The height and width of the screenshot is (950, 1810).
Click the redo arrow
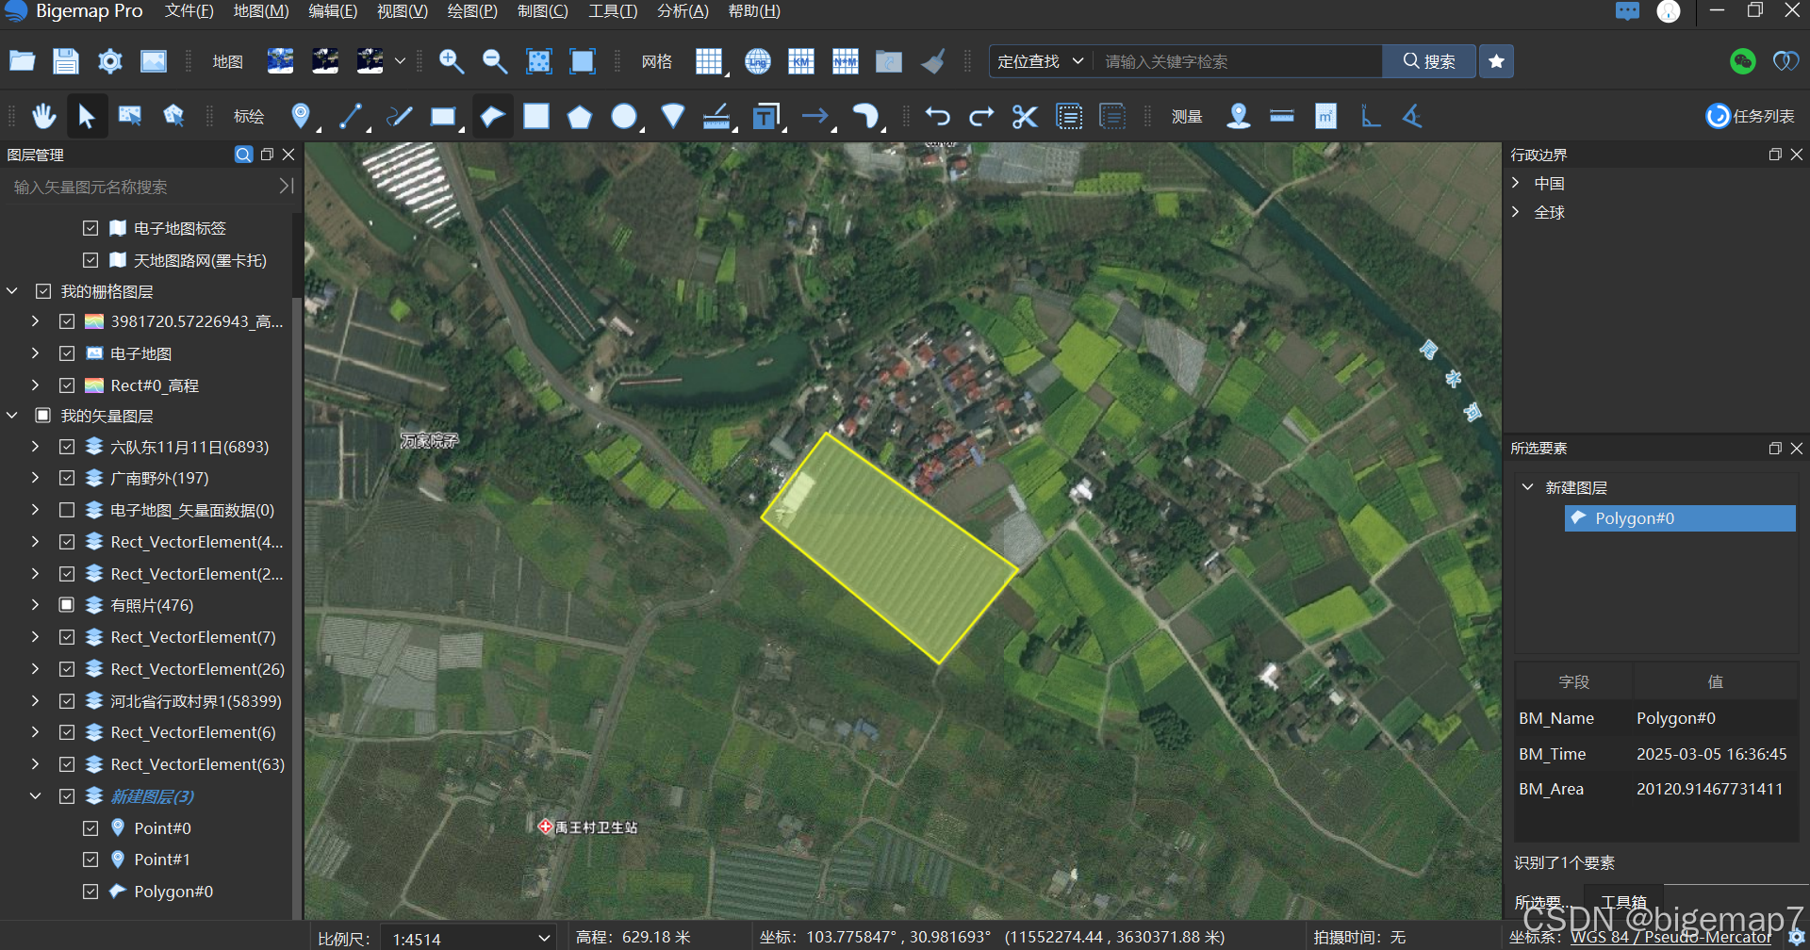point(981,117)
